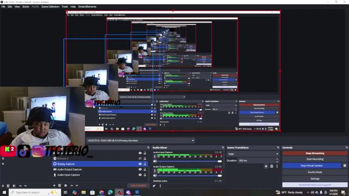349x196 pixels.
Task: Click Windows search box on taskbar
Action: coord(35,192)
